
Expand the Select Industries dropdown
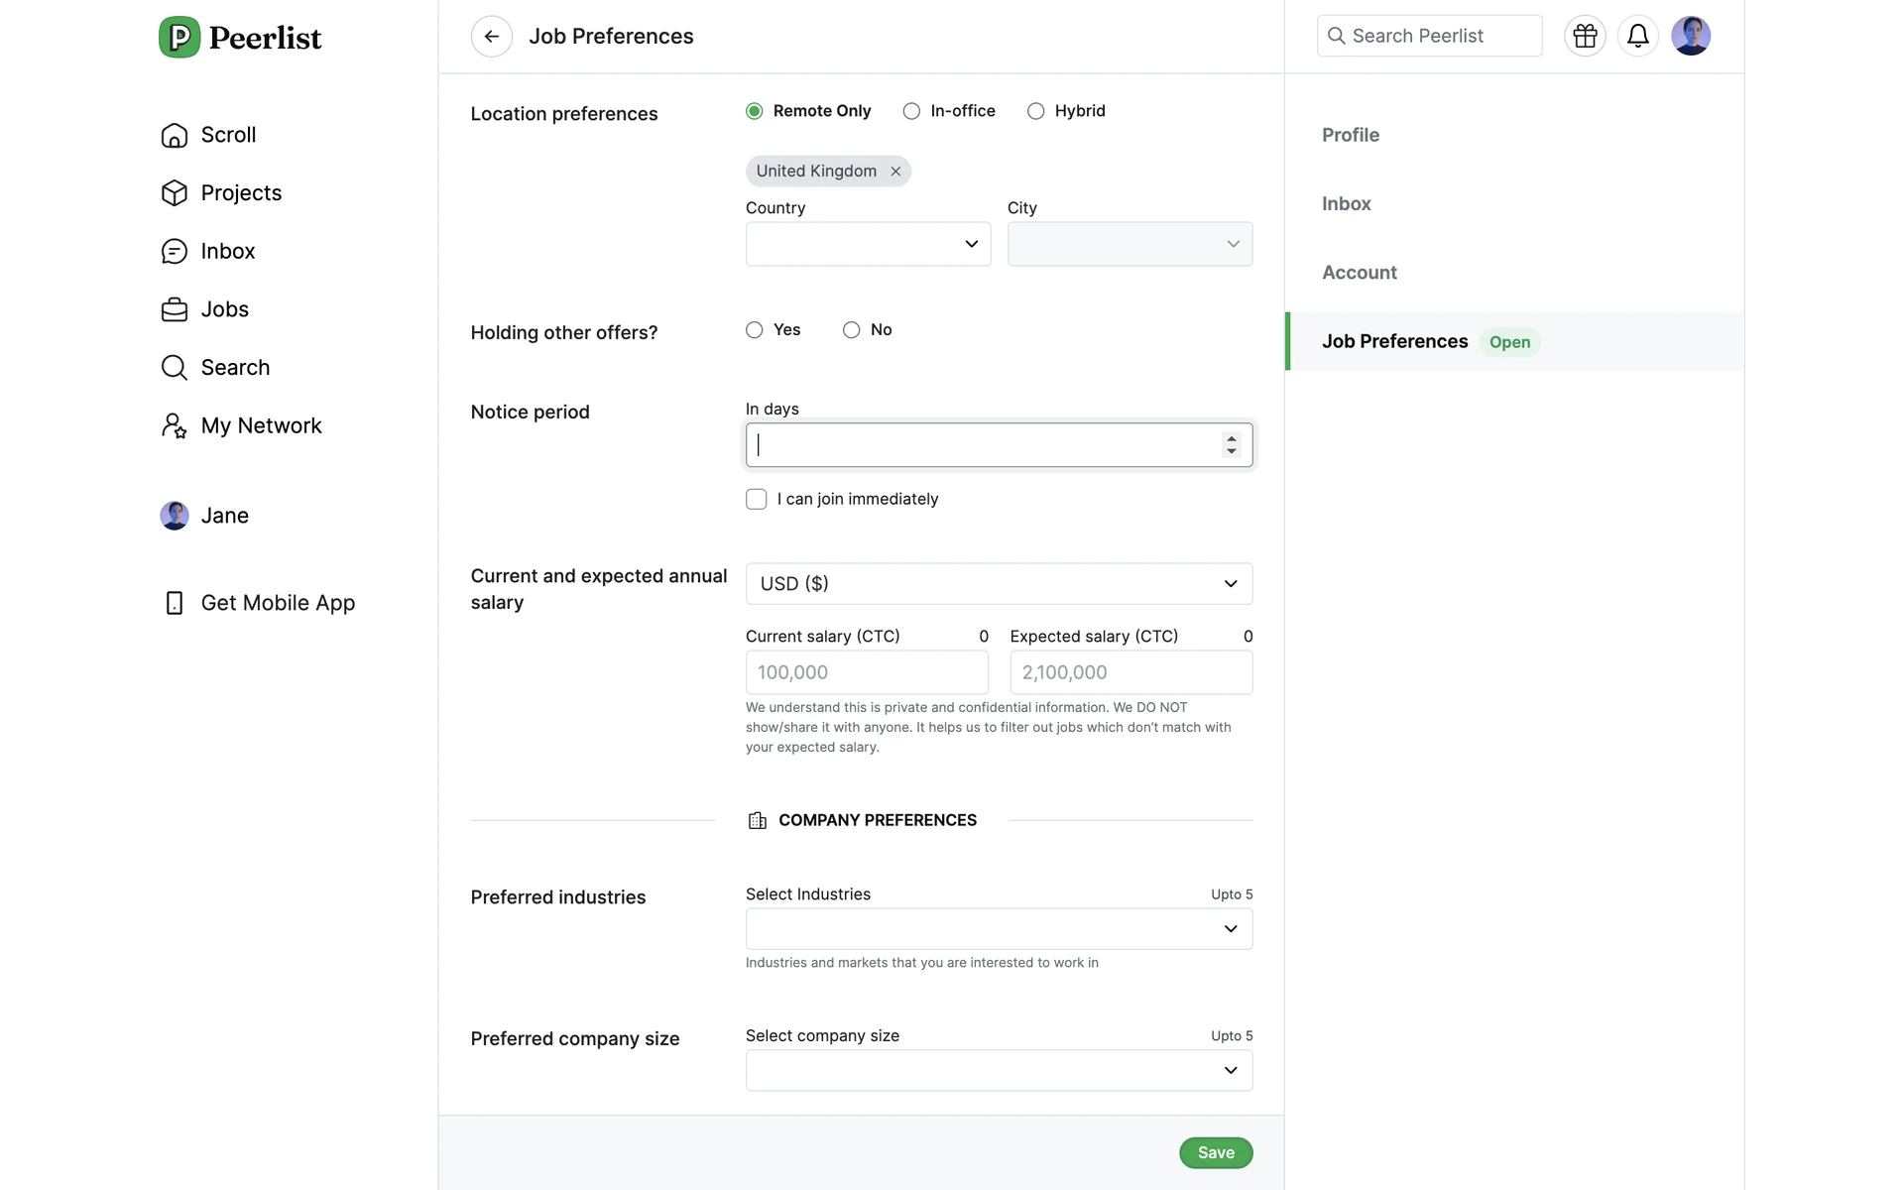click(x=999, y=929)
